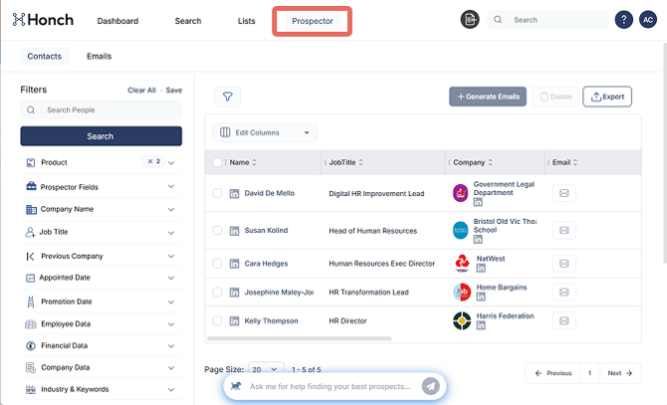The width and height of the screenshot is (667, 405).
Task: Click the Clear All filters link
Action: tap(141, 91)
